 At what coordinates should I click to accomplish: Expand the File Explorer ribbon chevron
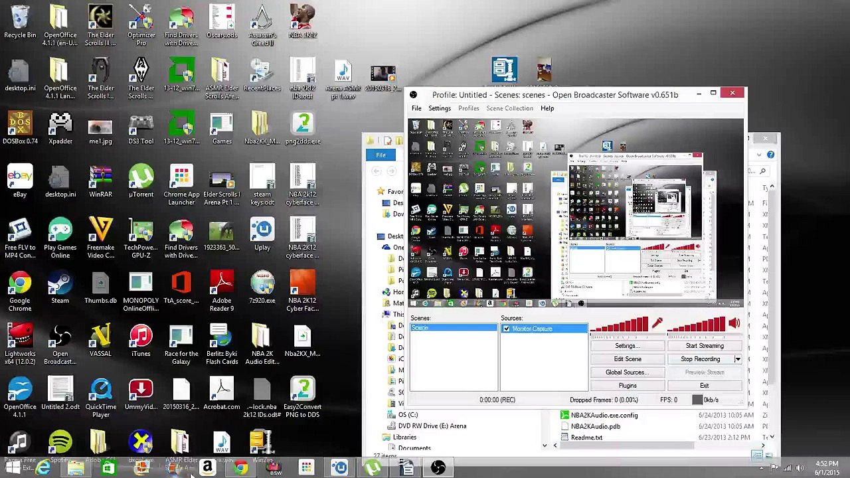click(x=759, y=155)
